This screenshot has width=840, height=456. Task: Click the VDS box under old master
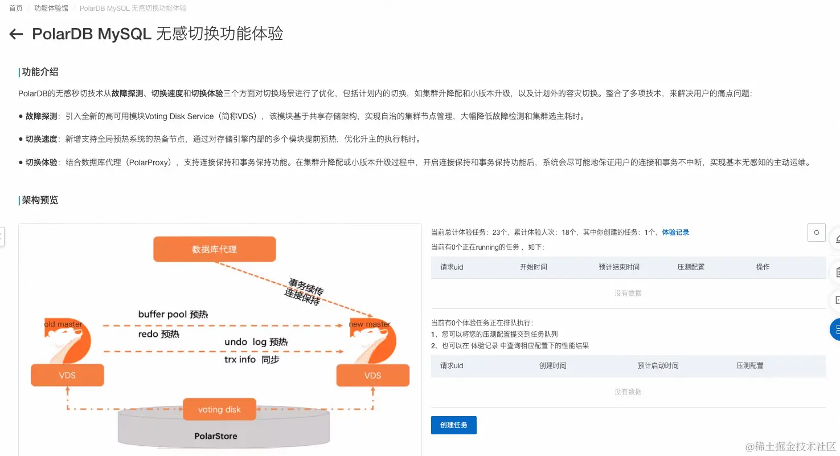pyautogui.click(x=67, y=375)
